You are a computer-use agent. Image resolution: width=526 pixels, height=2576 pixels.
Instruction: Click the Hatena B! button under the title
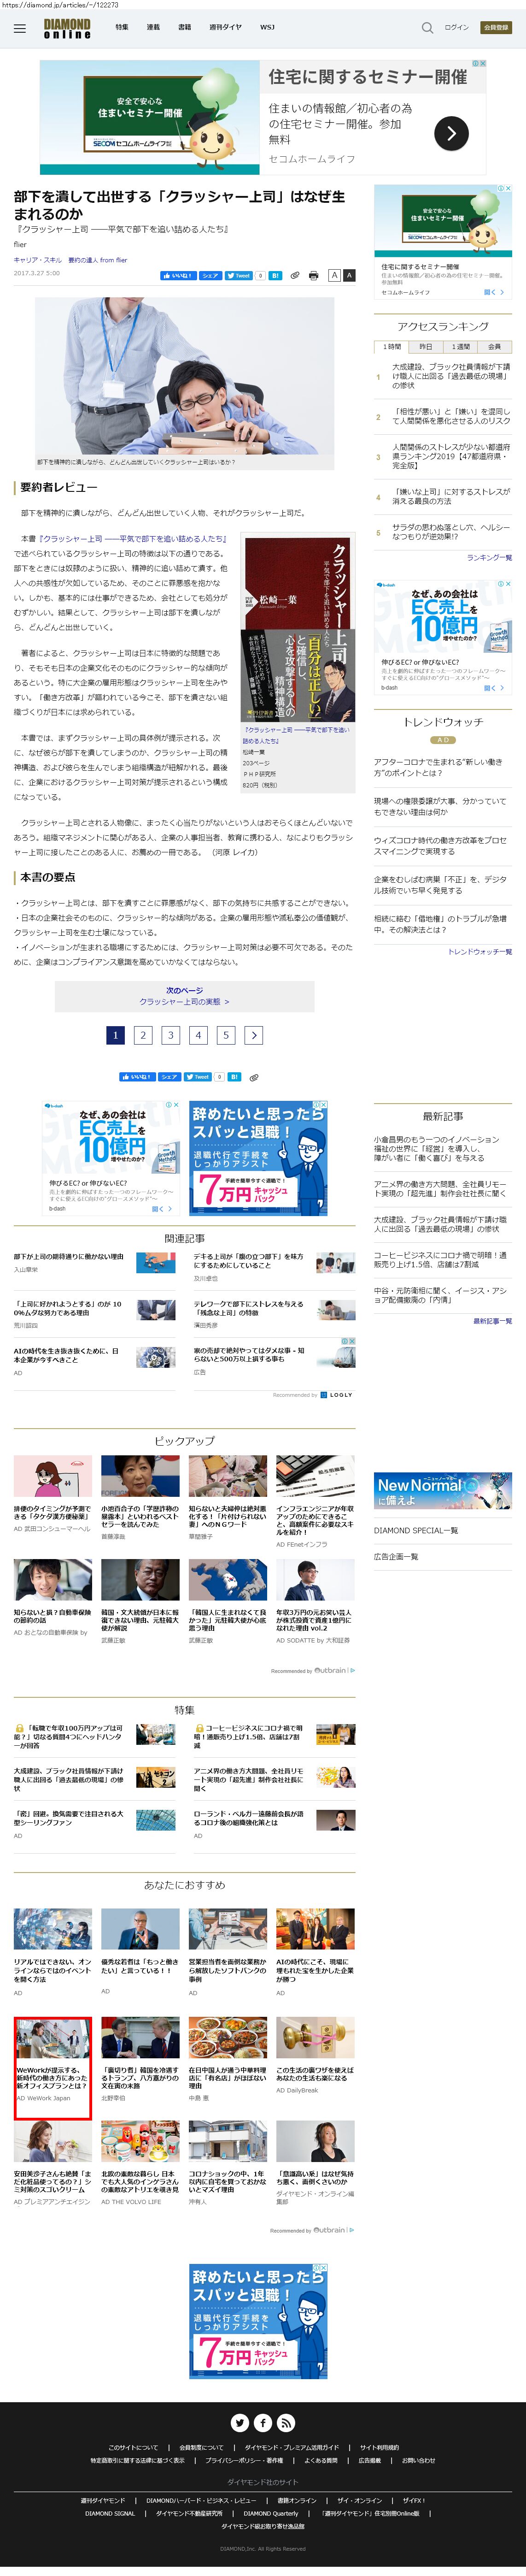275,275
